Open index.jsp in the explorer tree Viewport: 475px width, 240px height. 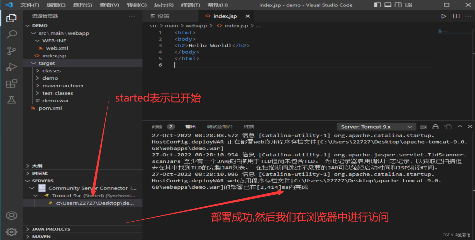(x=82, y=56)
